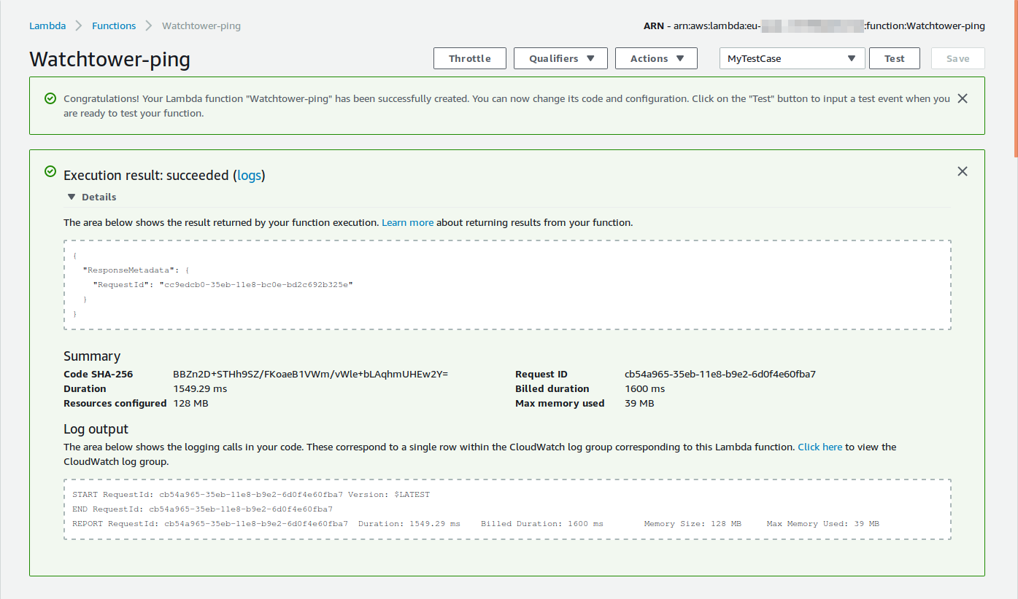1018x599 pixels.
Task: Click the Request ID value in Summary
Action: (x=720, y=374)
